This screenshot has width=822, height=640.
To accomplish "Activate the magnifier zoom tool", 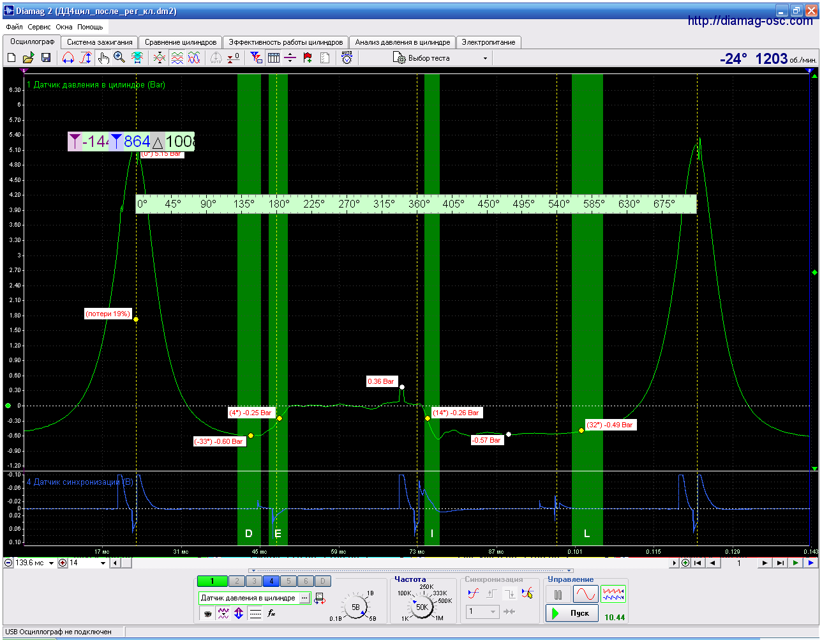I will (119, 58).
